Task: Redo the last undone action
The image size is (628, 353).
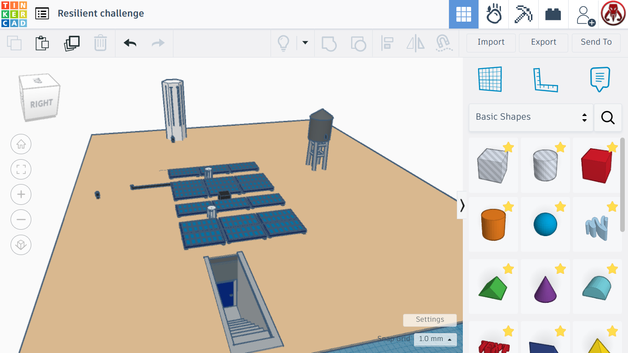Action: click(x=158, y=43)
